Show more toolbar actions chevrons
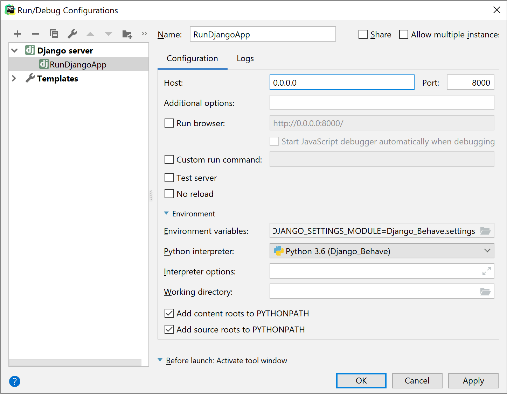Viewport: 507px width, 394px height. coord(144,34)
